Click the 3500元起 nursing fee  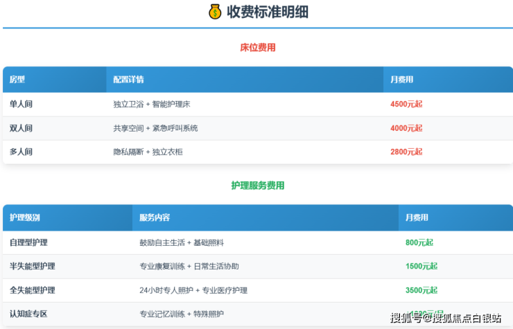click(x=421, y=290)
